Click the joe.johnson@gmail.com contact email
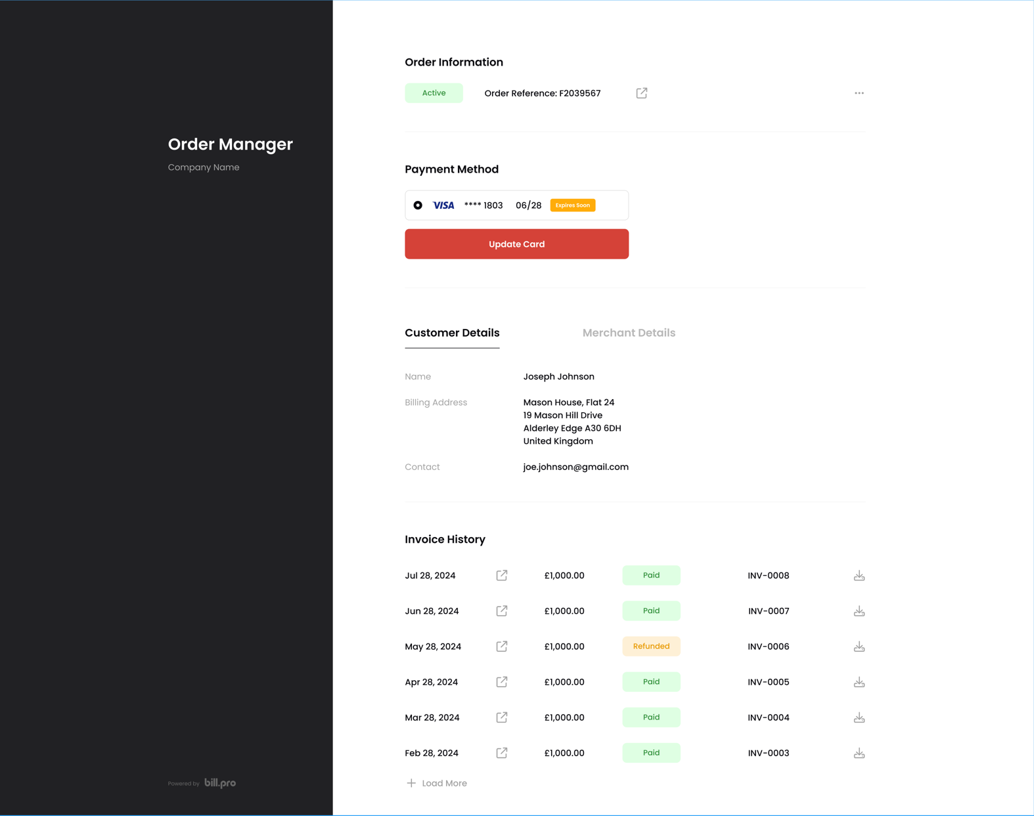The height and width of the screenshot is (816, 1034). (x=575, y=467)
